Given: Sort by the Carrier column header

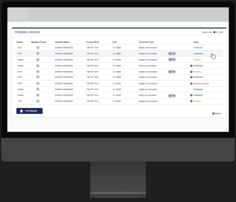Looking at the screenshot, I should tap(19, 42).
